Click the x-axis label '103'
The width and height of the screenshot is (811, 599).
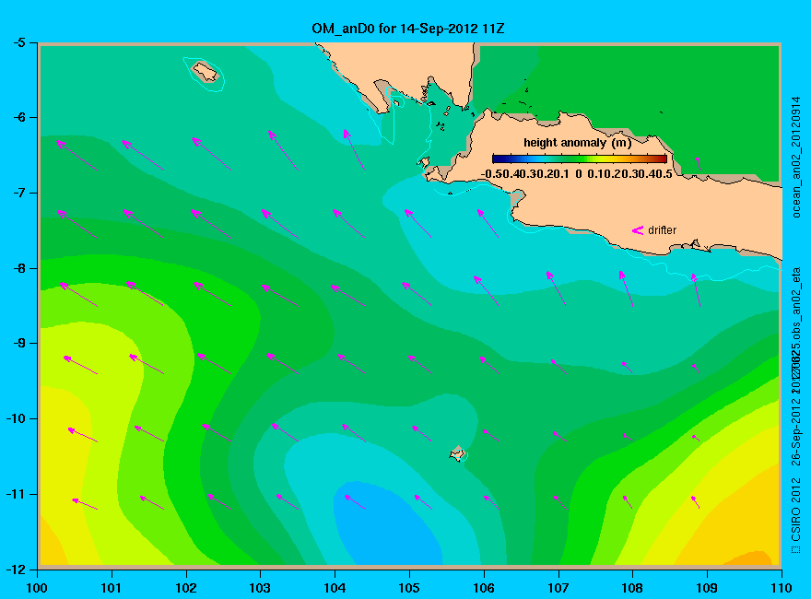pos(260,588)
